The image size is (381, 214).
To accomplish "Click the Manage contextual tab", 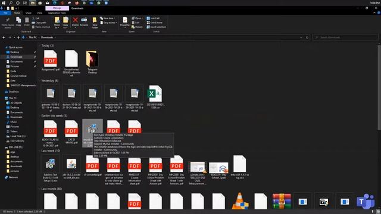I will [x=57, y=8].
